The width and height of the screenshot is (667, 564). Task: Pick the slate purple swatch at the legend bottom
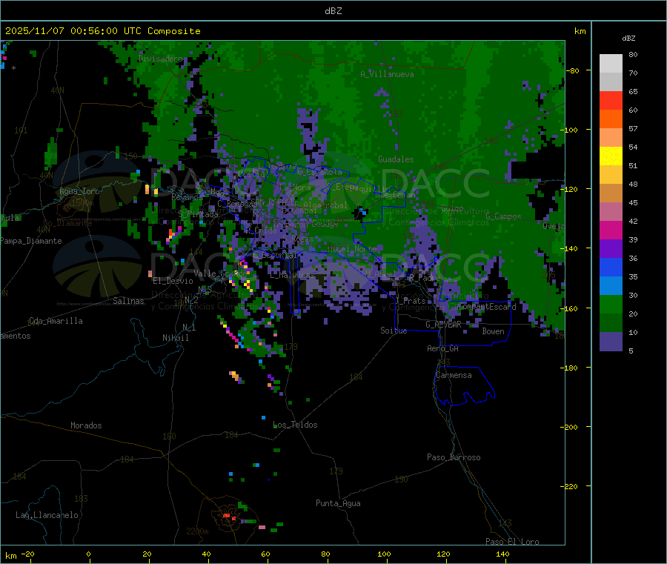(611, 342)
